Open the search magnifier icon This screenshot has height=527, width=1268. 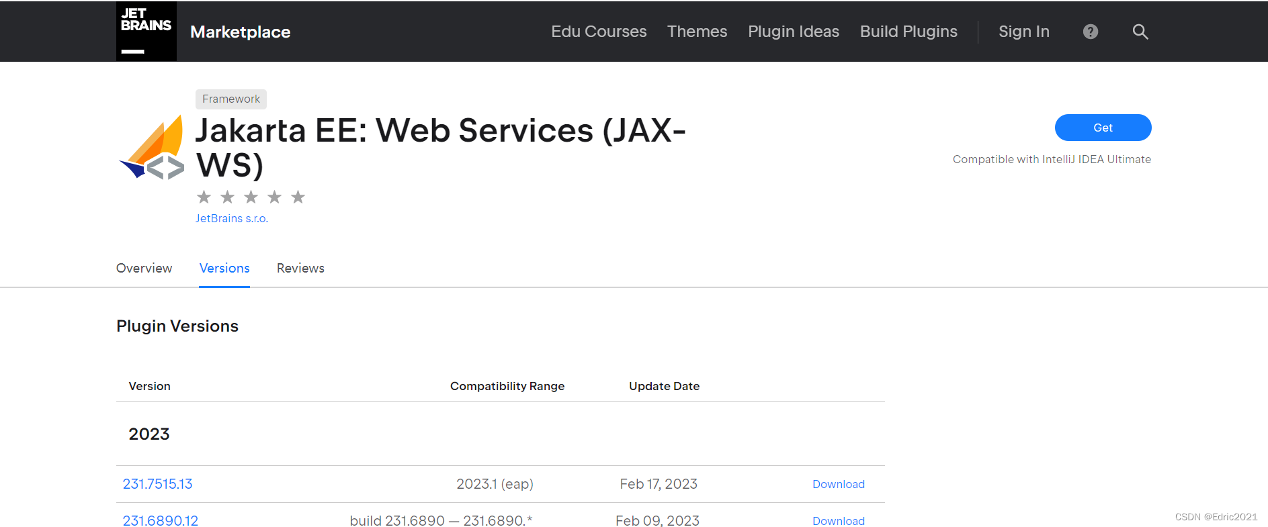[x=1140, y=32]
